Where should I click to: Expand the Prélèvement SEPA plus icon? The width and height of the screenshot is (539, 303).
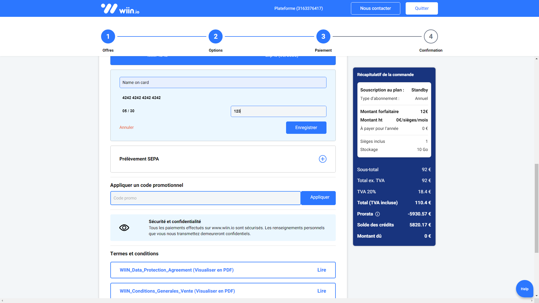pos(323,159)
